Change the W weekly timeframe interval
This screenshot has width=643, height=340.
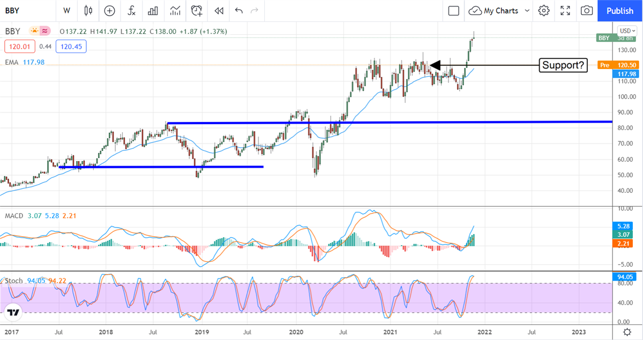pos(66,10)
